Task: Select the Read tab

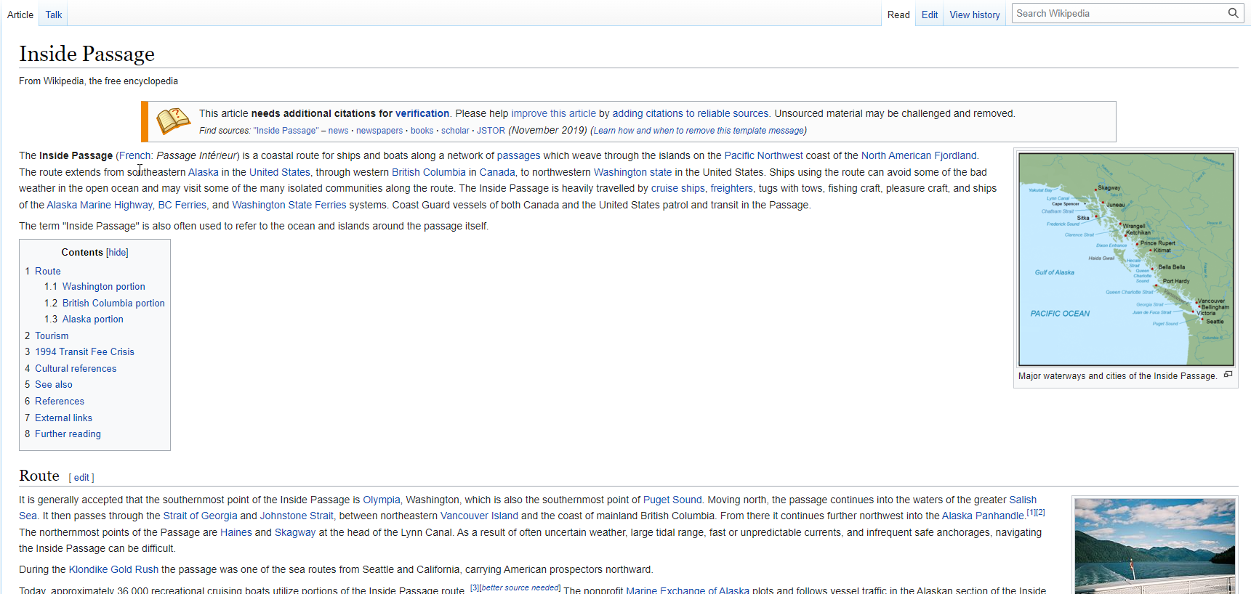Action: (898, 15)
